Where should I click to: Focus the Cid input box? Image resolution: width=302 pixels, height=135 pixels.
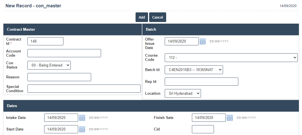(203, 129)
